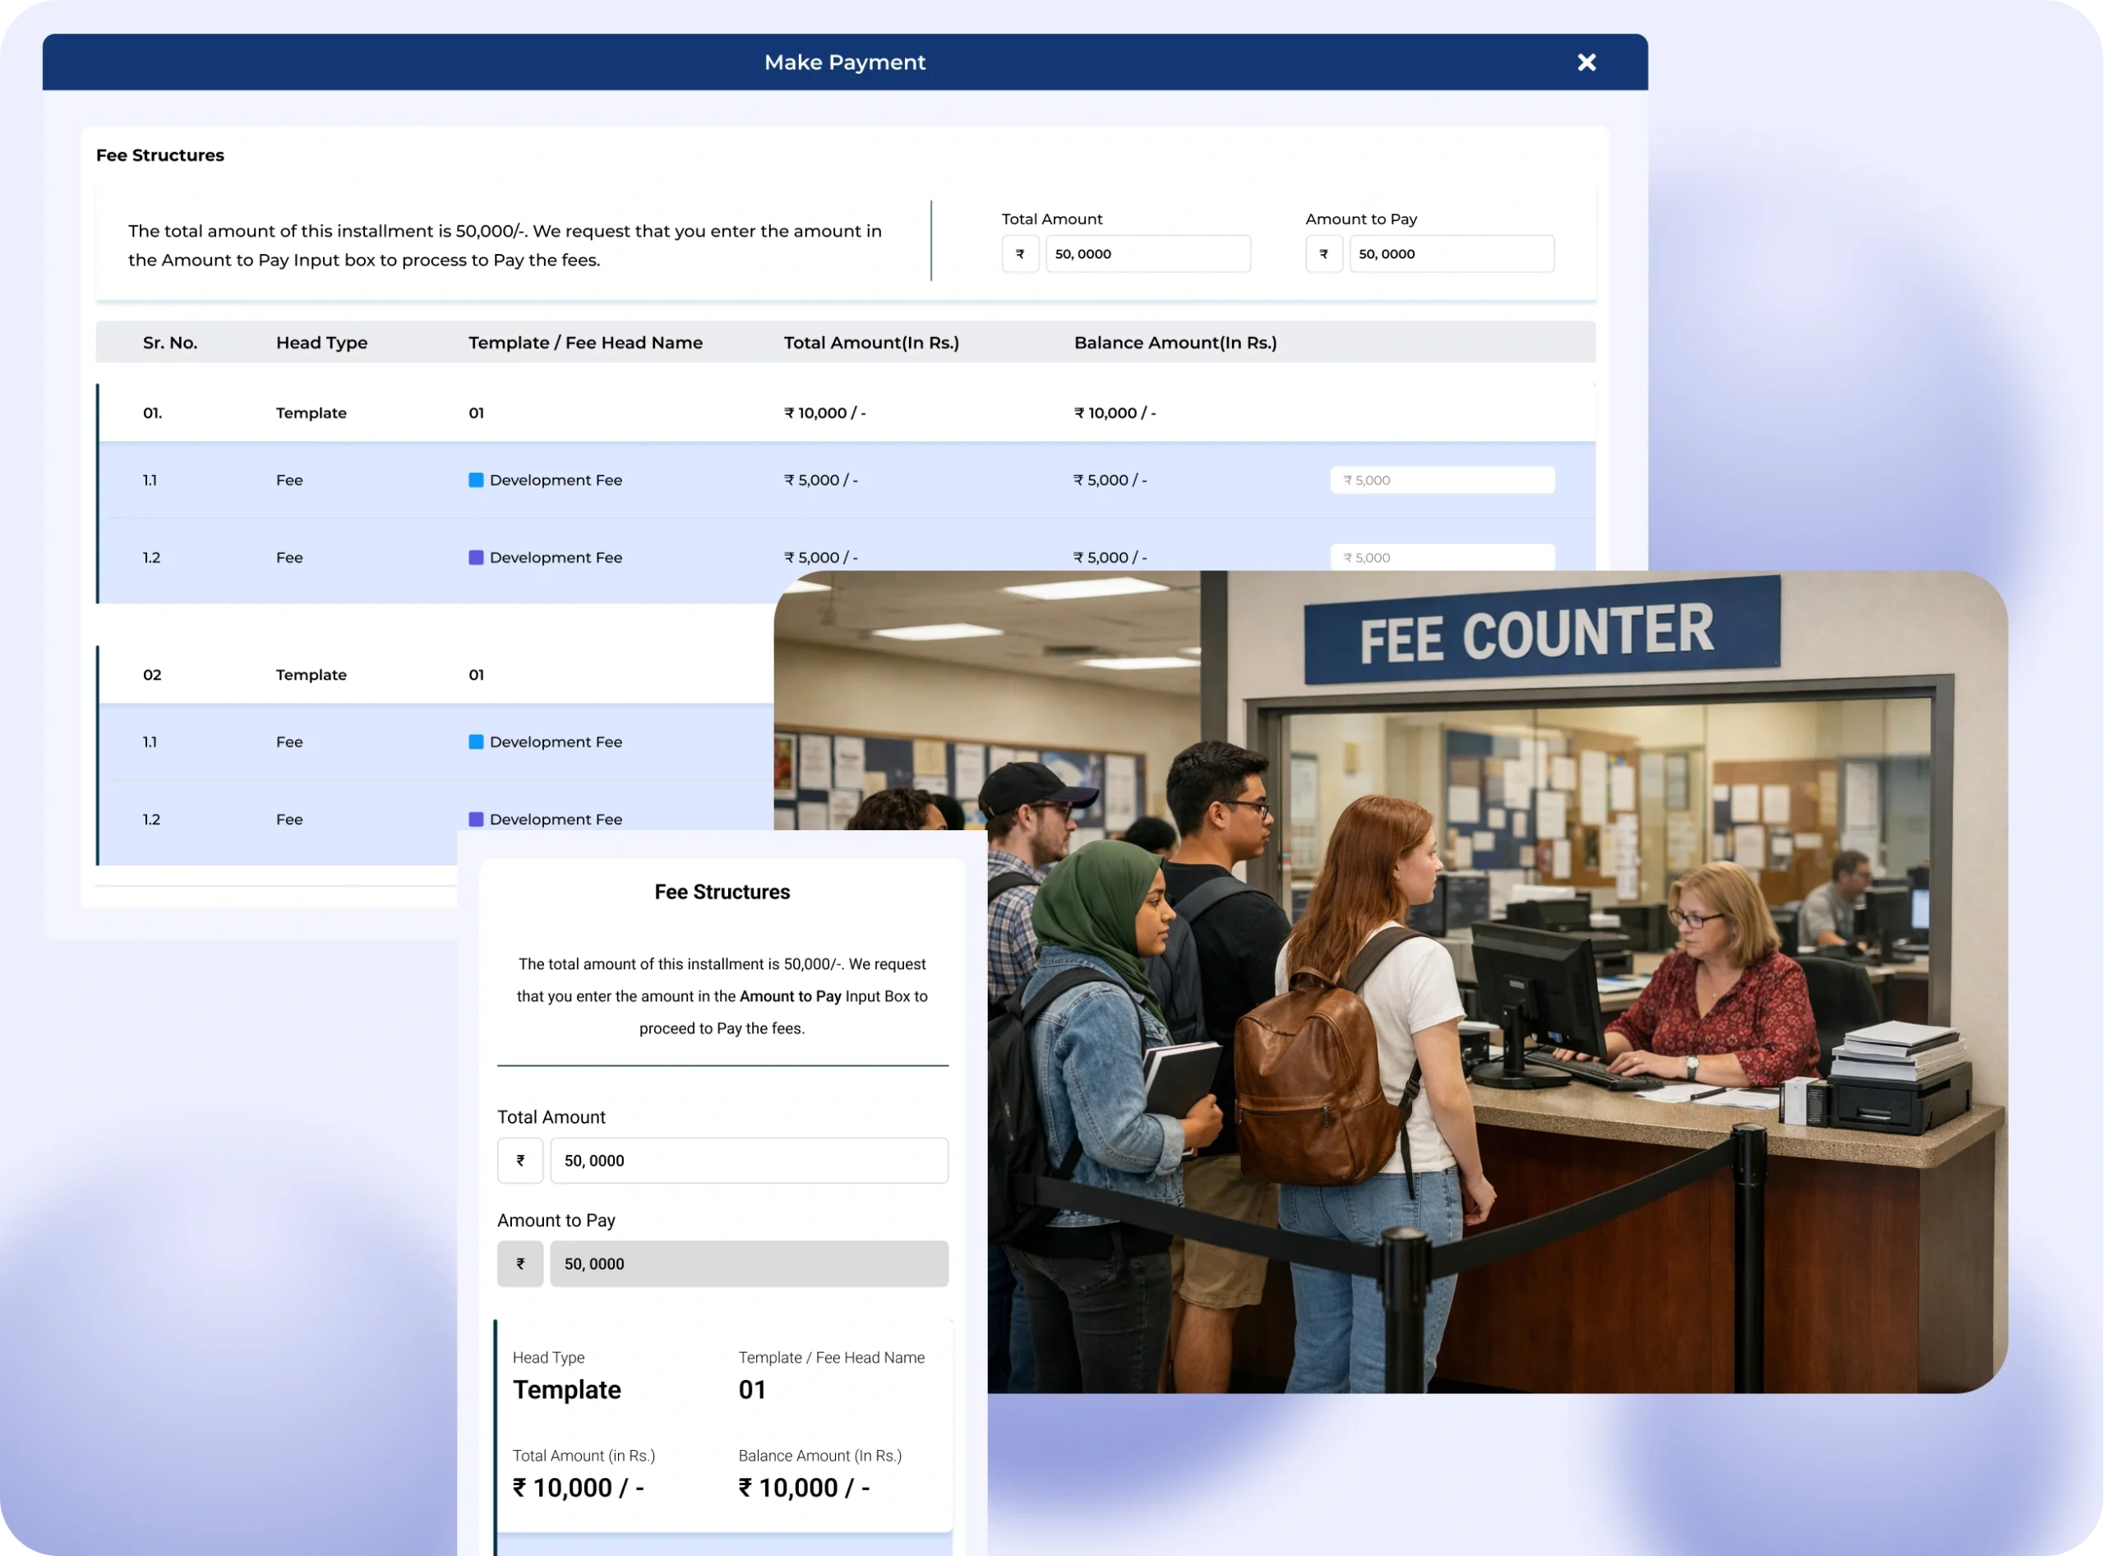Click mobile grey Amount to Pay field

click(x=749, y=1264)
